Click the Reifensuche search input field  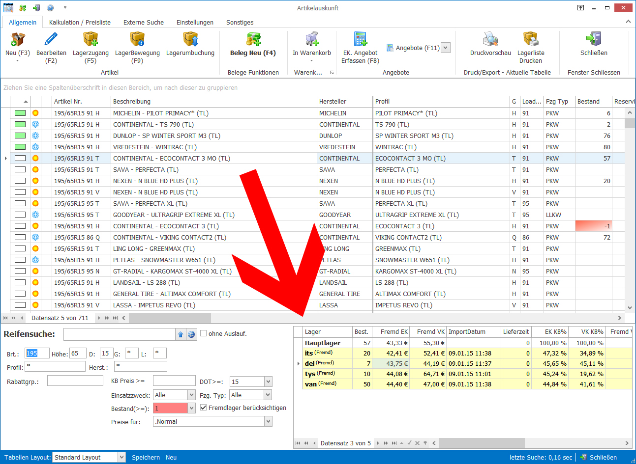click(x=120, y=334)
